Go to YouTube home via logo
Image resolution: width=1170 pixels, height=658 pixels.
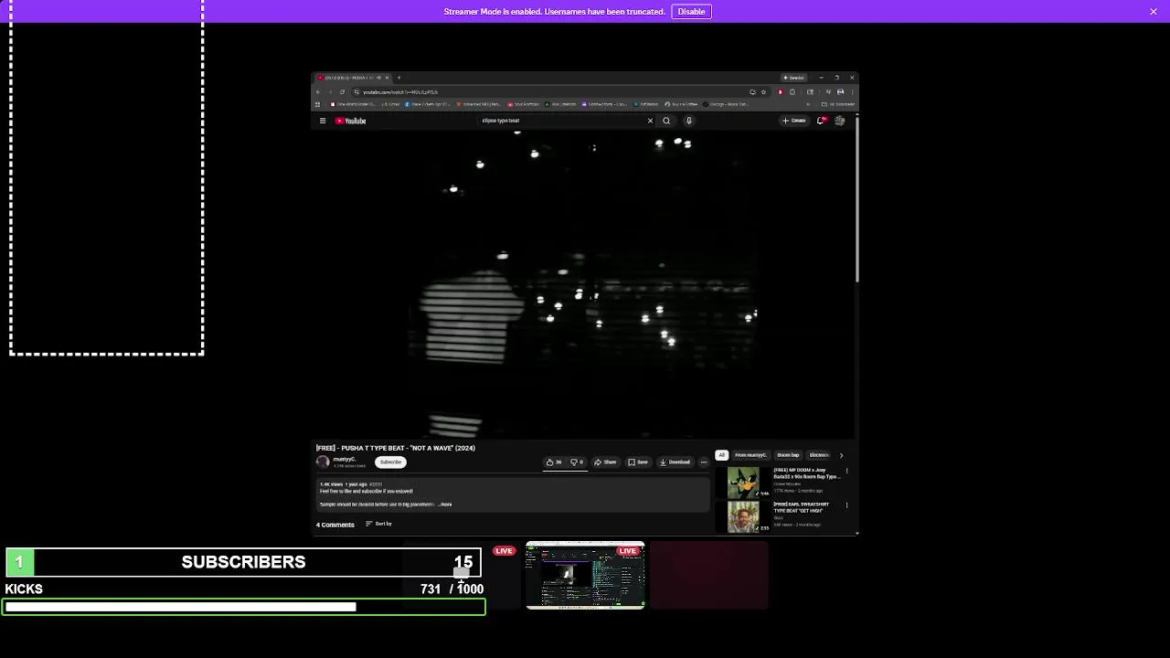tap(351, 121)
